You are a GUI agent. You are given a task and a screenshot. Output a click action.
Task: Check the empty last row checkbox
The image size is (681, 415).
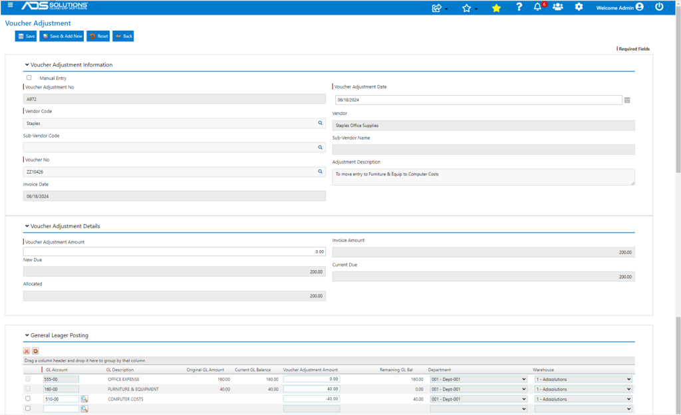coord(28,408)
